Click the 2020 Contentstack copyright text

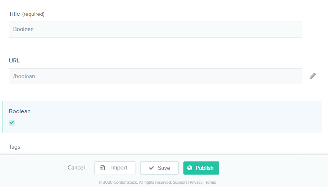(135, 182)
